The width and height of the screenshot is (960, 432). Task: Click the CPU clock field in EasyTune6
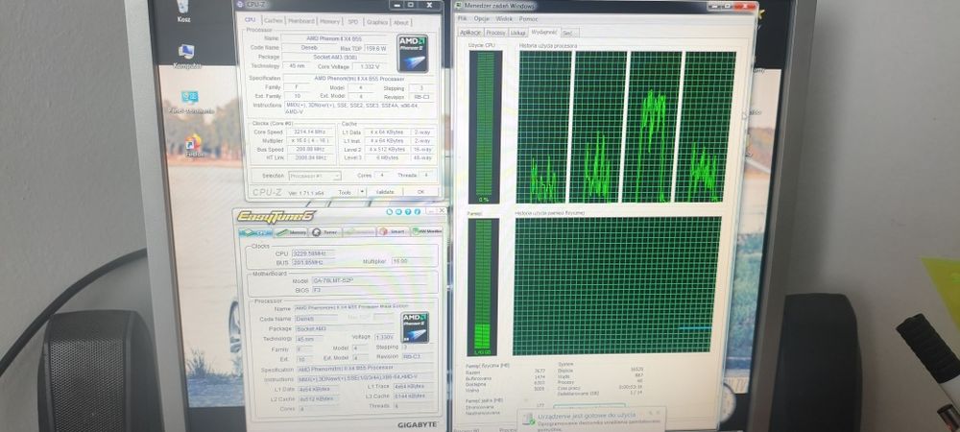pyautogui.click(x=313, y=252)
